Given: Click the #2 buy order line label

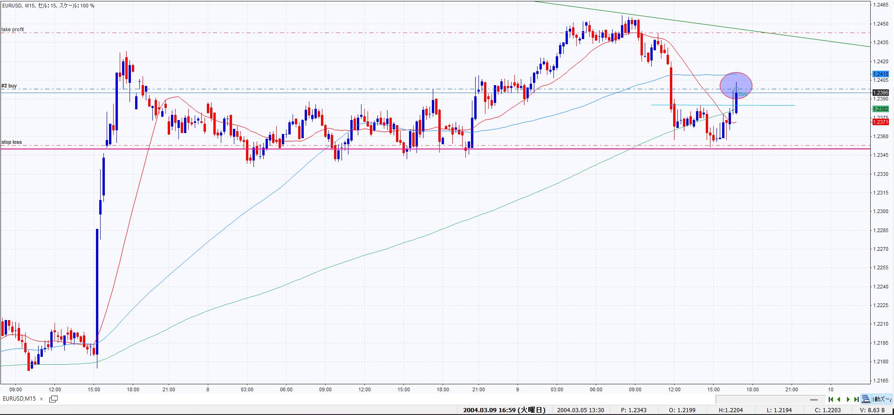Looking at the screenshot, I should point(9,86).
